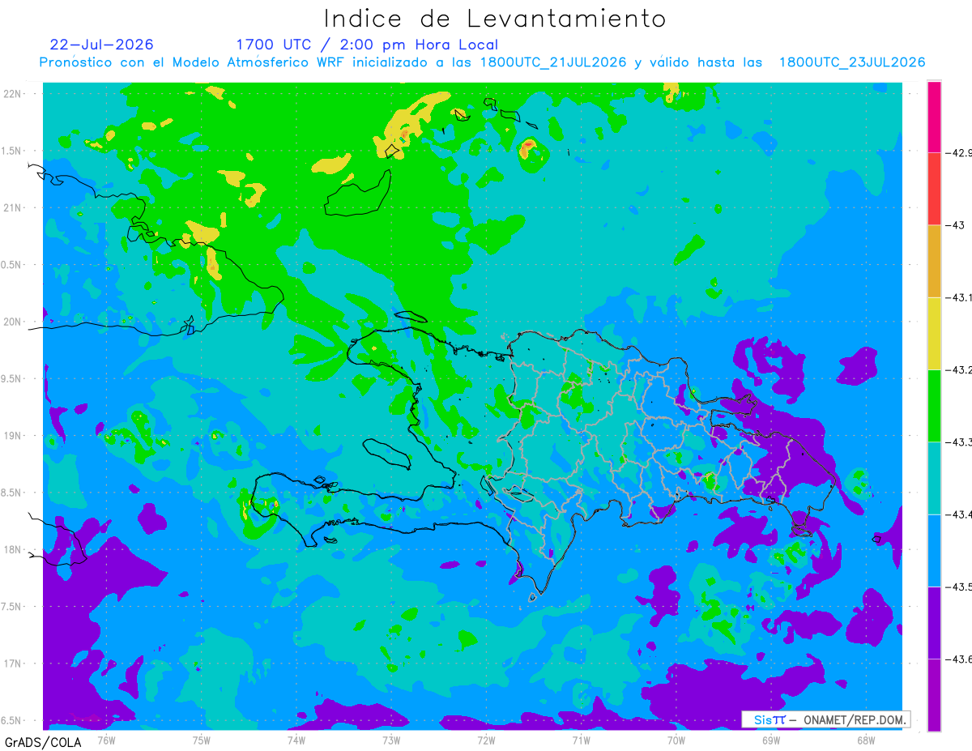Click the "SisTT - ONAMET/REP.DOM." label box
Screen dimensions: 972x751
(825, 719)
